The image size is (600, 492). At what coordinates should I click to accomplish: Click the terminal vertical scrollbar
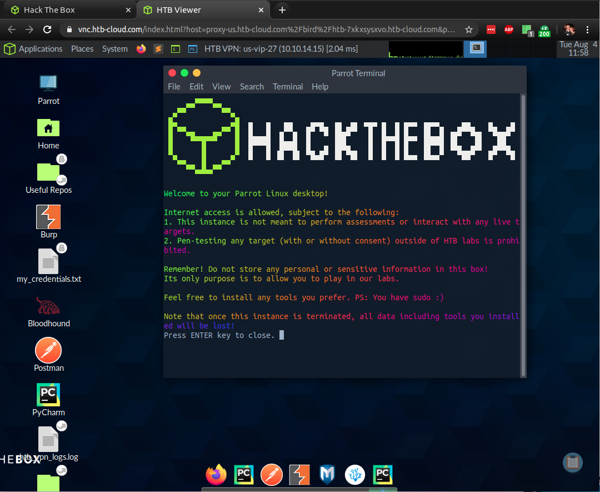(x=523, y=236)
